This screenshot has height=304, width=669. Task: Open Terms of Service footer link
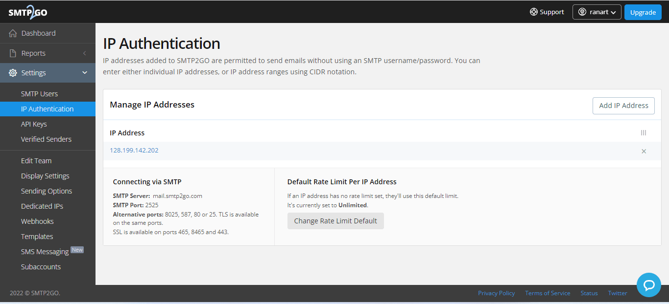pos(548,293)
